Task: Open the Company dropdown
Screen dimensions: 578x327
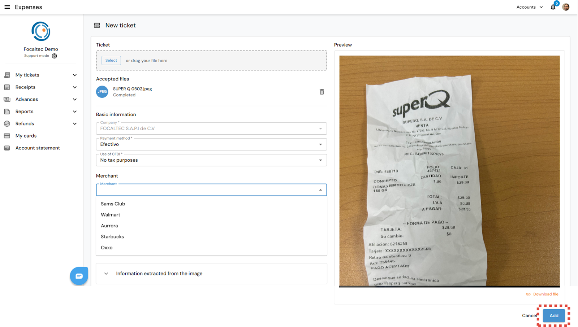Action: coord(211,128)
